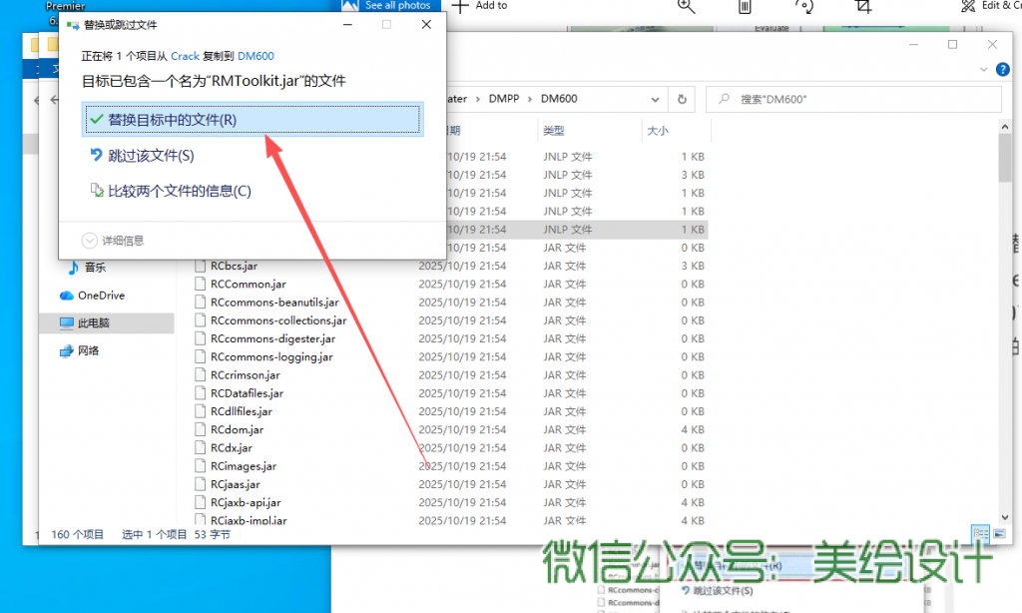Click the zoom in icon in Photos toolbar
Viewport: 1022px width, 613px height.
click(x=687, y=6)
